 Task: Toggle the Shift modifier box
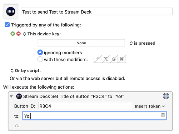point(114,59)
